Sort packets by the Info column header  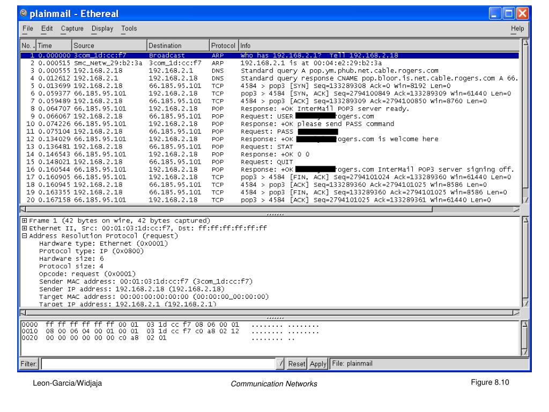tap(380, 46)
